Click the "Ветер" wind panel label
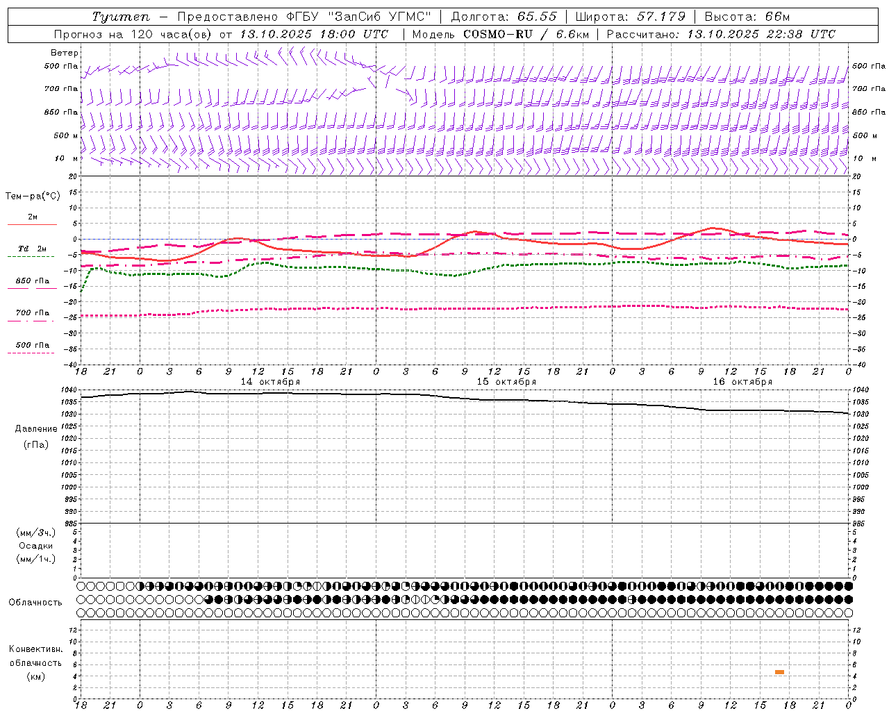Image resolution: width=889 pixels, height=711 pixels. (x=65, y=53)
